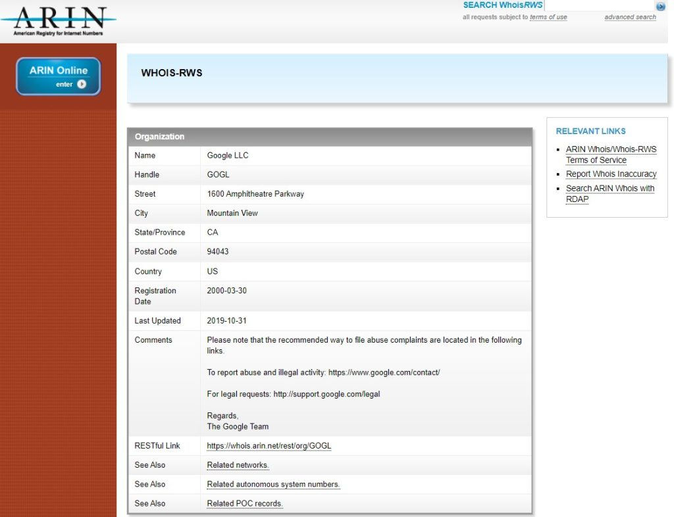Select the Organization table header
The width and height of the screenshot is (674, 517).
(330, 137)
